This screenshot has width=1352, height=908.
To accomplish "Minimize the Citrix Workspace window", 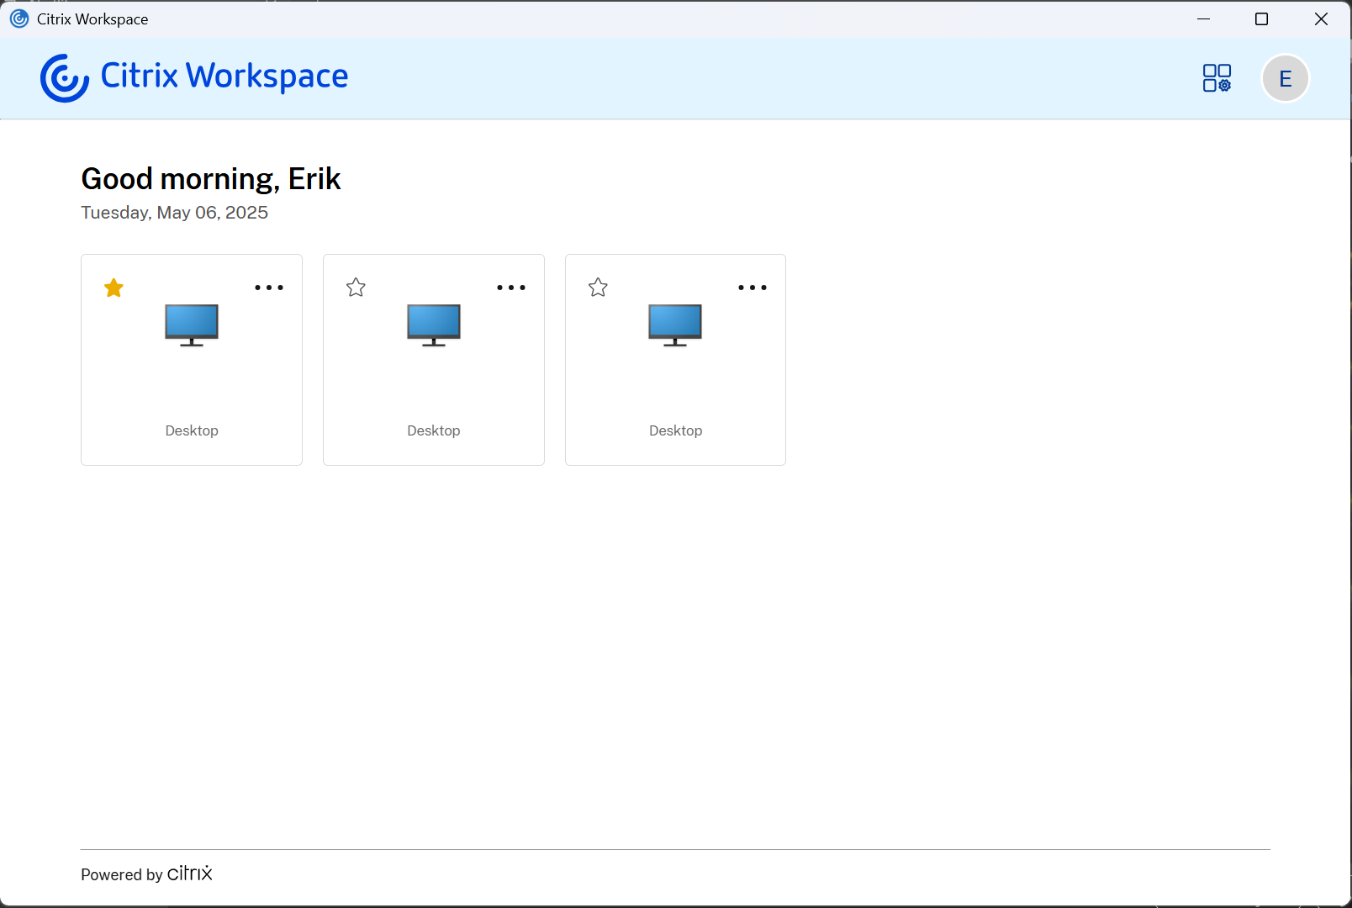I will (1204, 18).
